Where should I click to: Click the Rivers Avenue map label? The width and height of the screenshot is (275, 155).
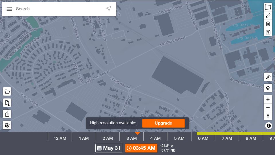pyautogui.click(x=29, y=100)
